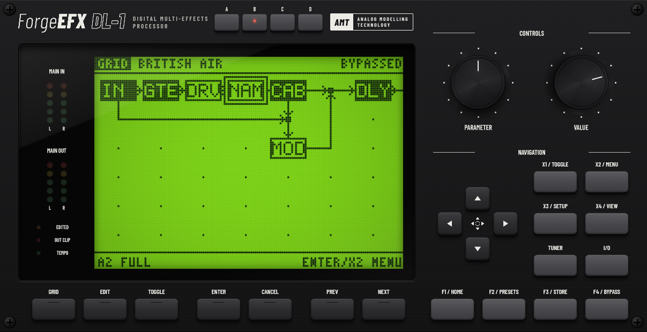Image resolution: width=647 pixels, height=332 pixels.
Task: Click the down arrow navigation button
Action: point(478,248)
